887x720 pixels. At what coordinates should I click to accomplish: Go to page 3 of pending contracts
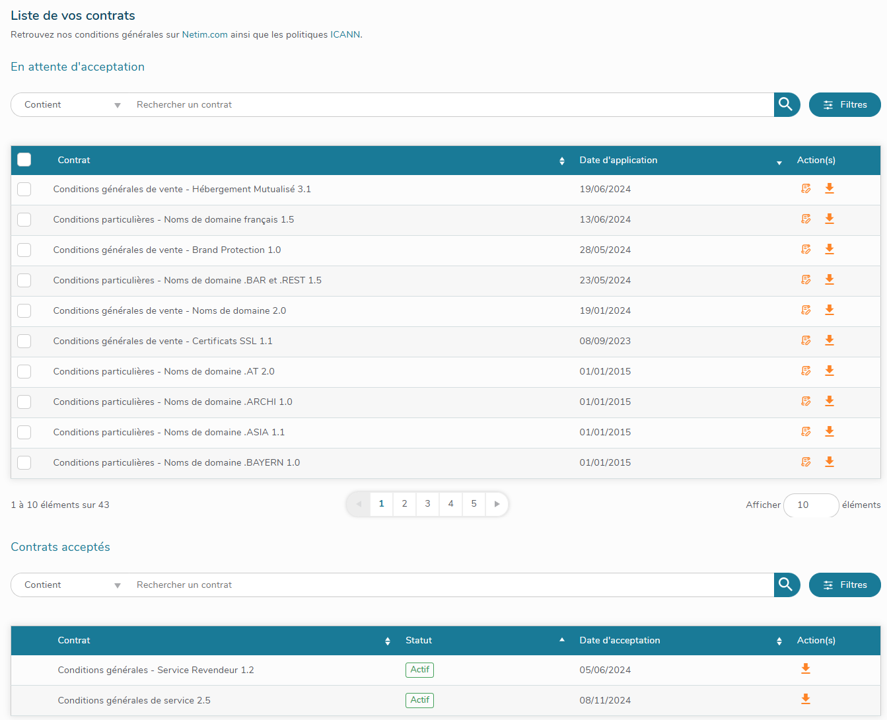427,503
